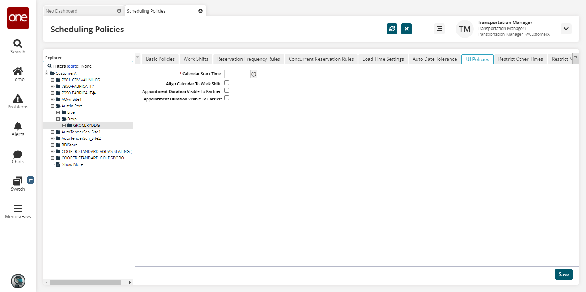Go to Home in the sidebar
This screenshot has height=292, width=586.
(18, 71)
